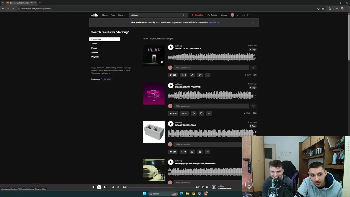Click the Upload link
Screen dimensions: 350x197
224,15
